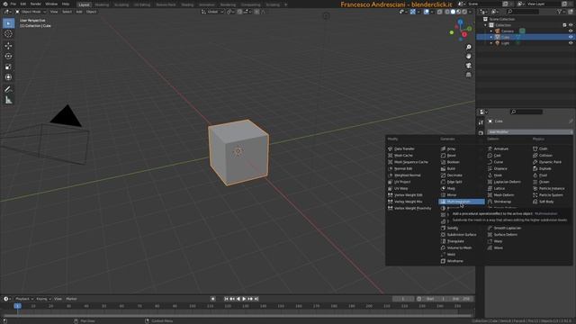The image size is (576, 324).
Task: Toggle show gizmo button
Action: 413,12
